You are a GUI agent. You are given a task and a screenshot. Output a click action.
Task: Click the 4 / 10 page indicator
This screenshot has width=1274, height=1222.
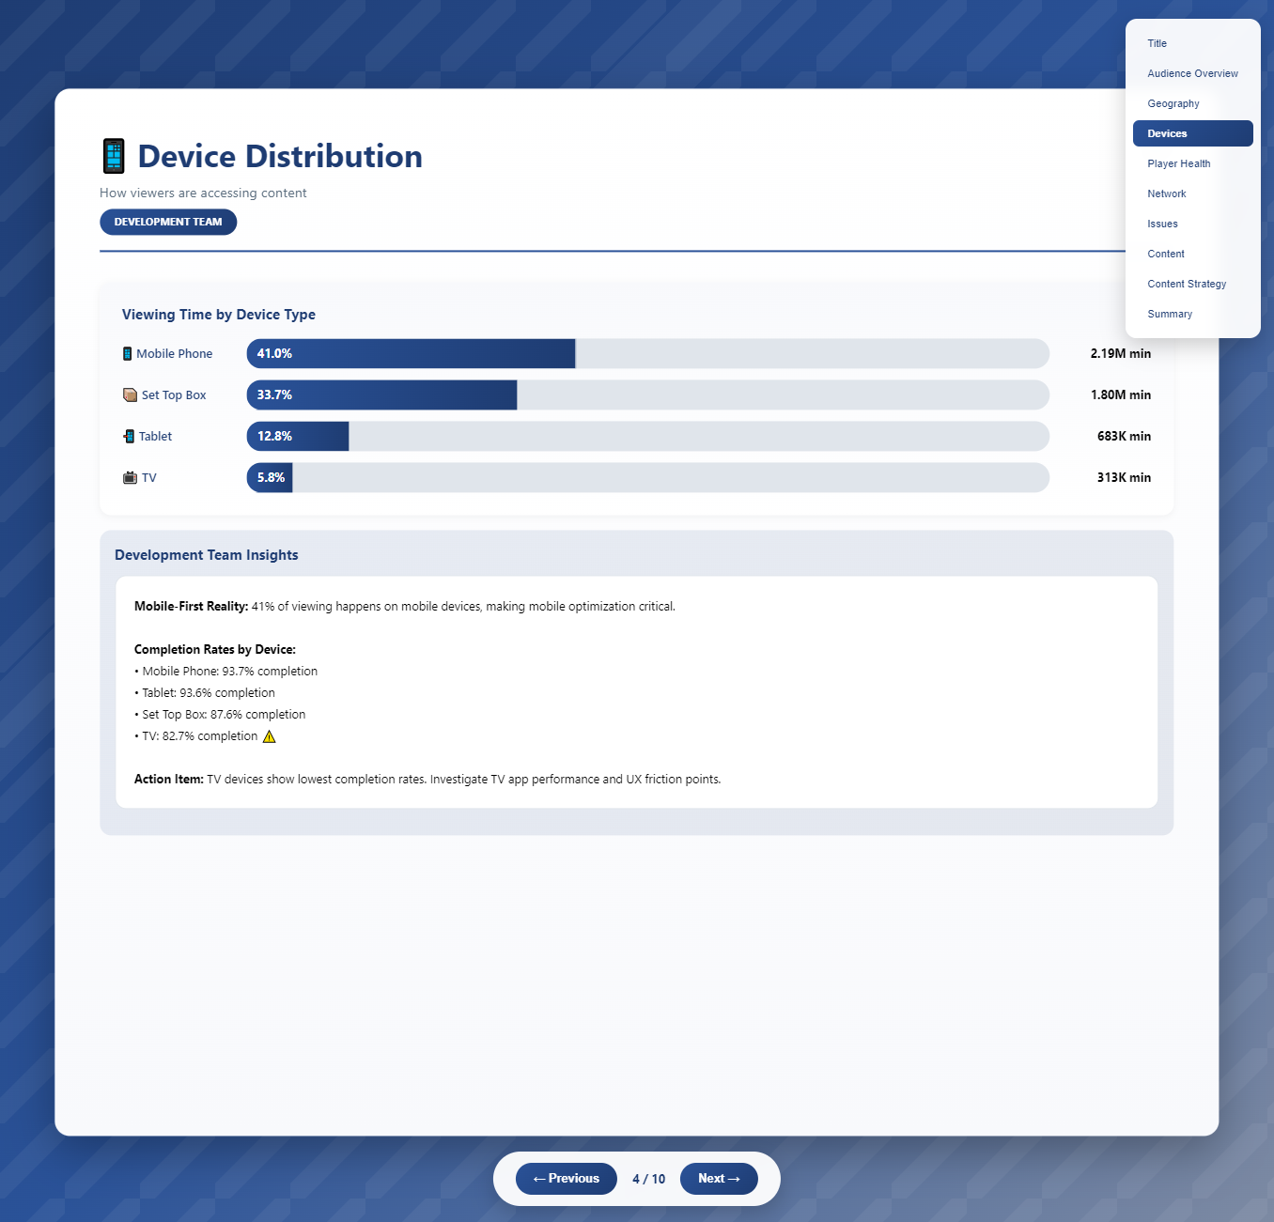(x=648, y=1179)
